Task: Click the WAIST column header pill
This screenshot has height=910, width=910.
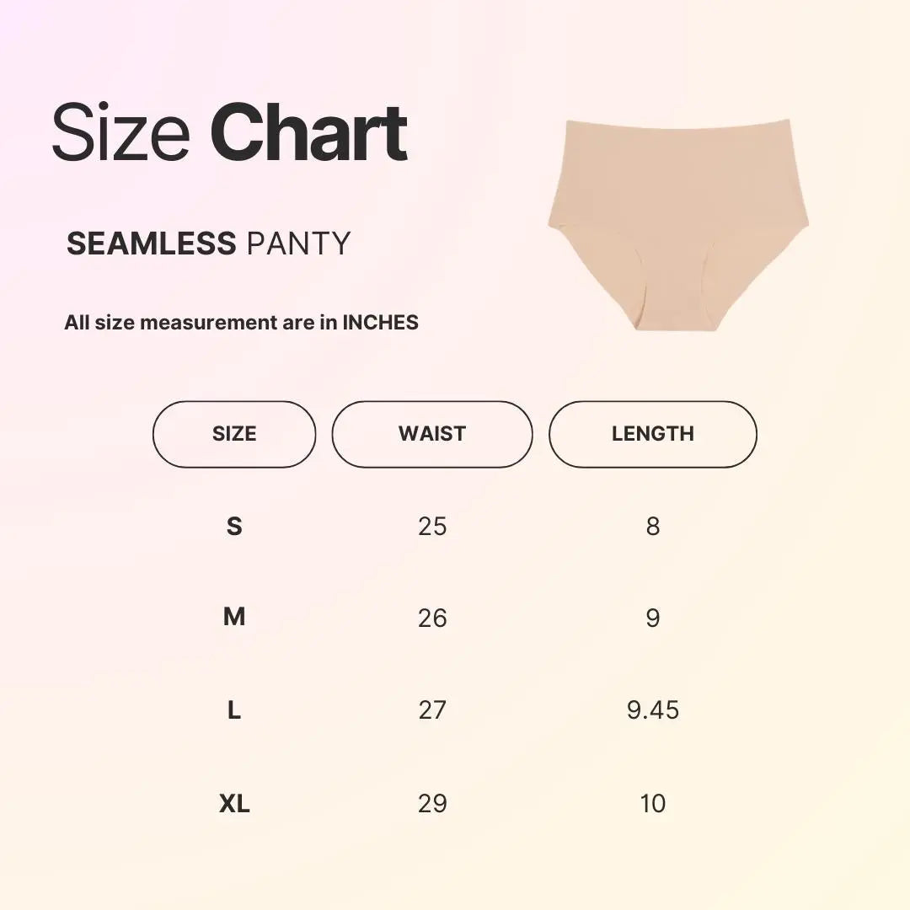Action: 432,434
